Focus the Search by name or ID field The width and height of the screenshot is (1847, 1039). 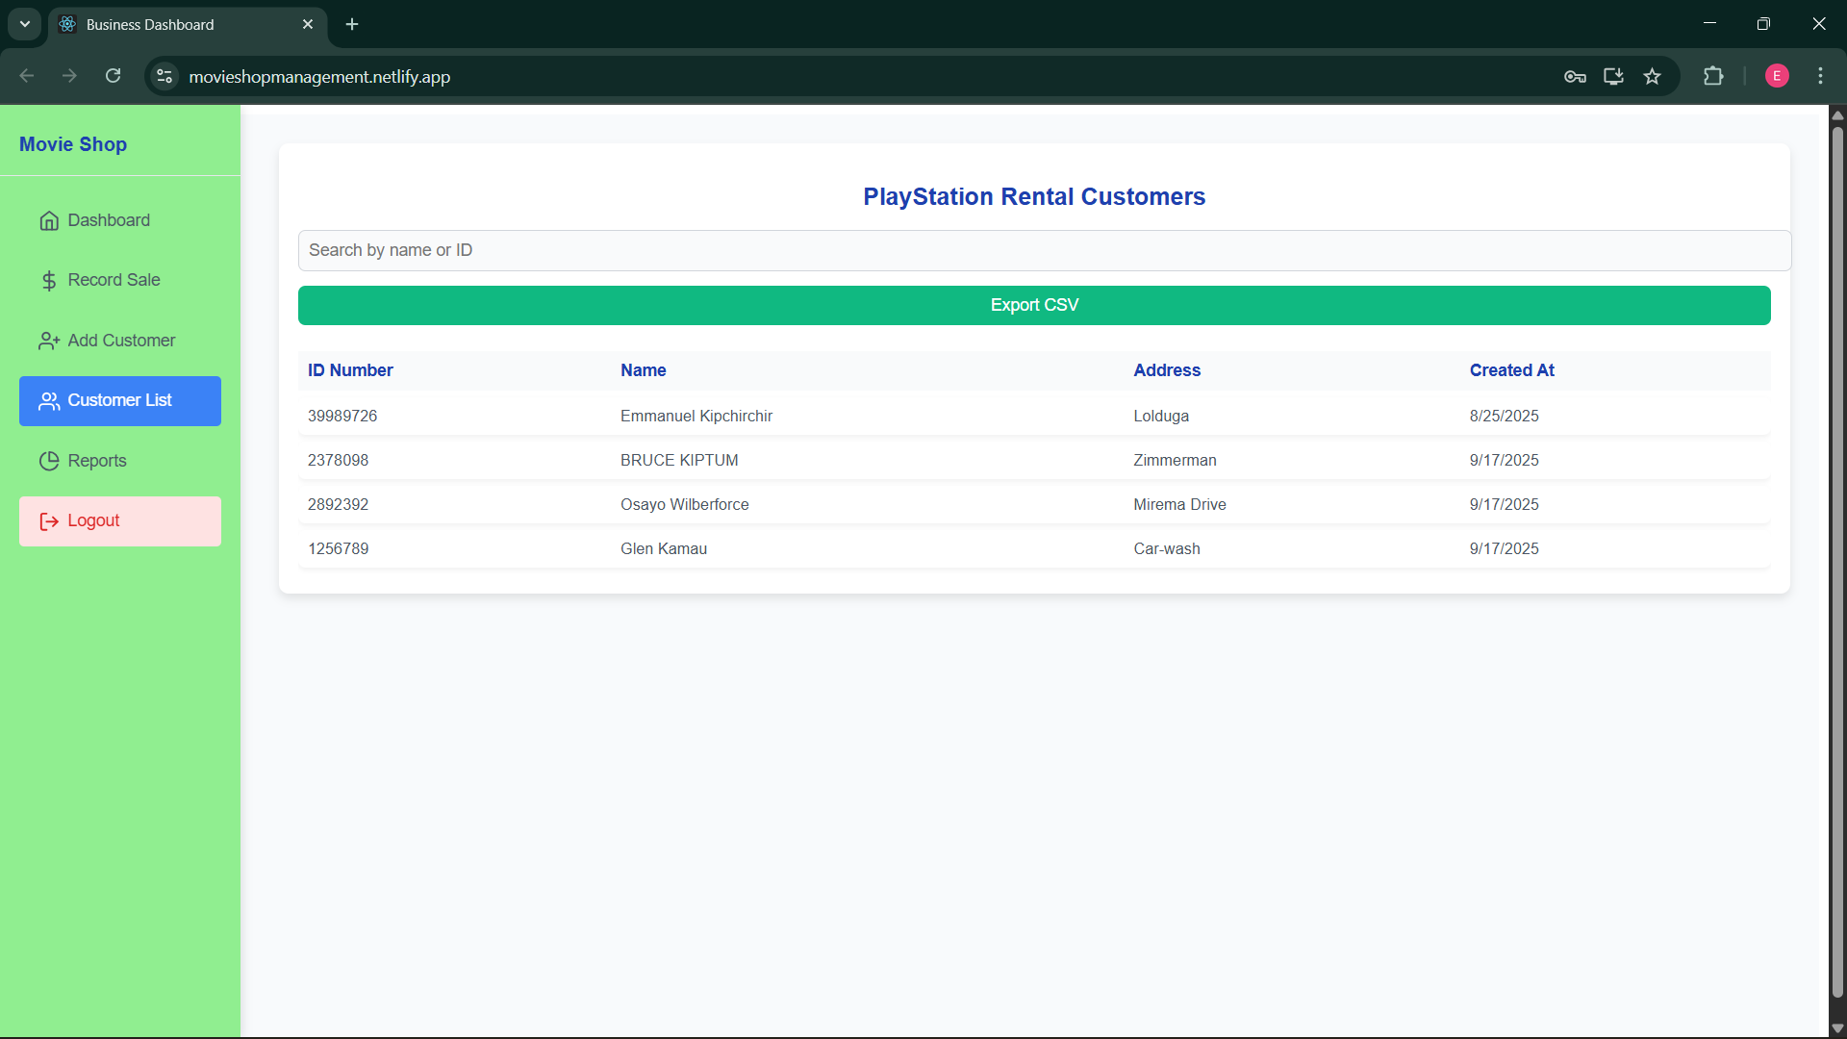pyautogui.click(x=1045, y=250)
